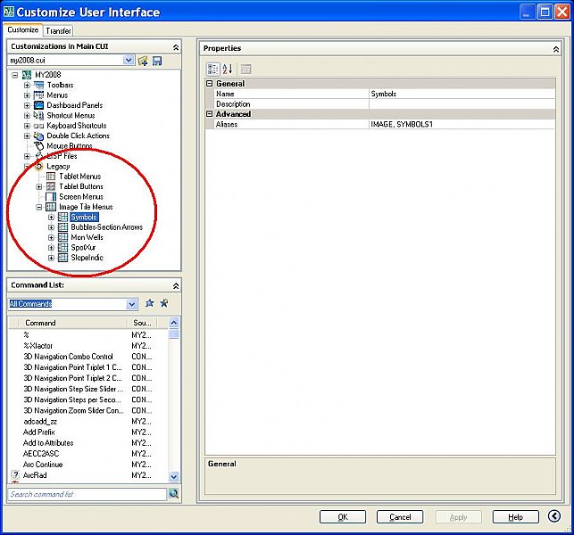Select the adcadd_zz command row

click(87, 421)
